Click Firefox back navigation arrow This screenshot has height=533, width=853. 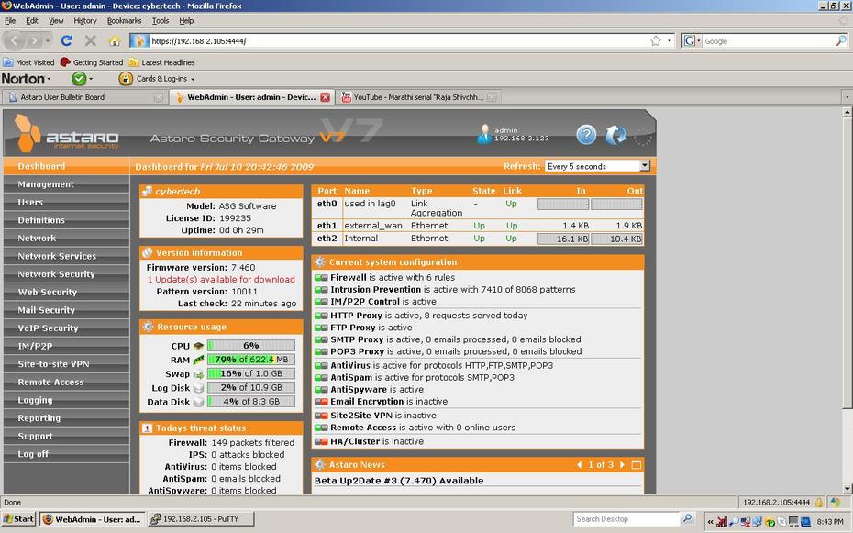15,40
